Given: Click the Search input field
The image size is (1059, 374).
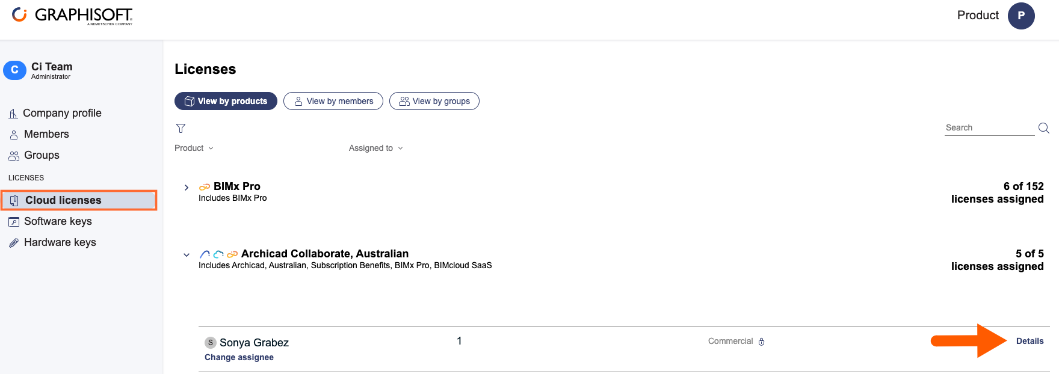Looking at the screenshot, I should point(989,127).
